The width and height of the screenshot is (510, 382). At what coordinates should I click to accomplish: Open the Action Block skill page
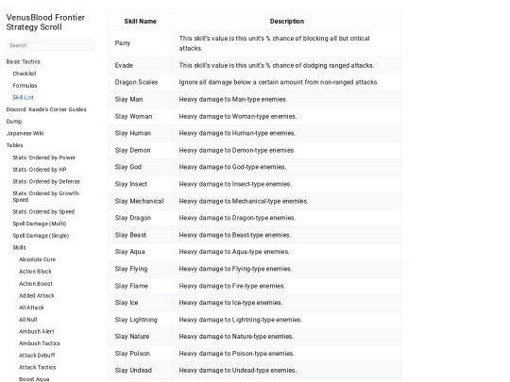point(35,272)
